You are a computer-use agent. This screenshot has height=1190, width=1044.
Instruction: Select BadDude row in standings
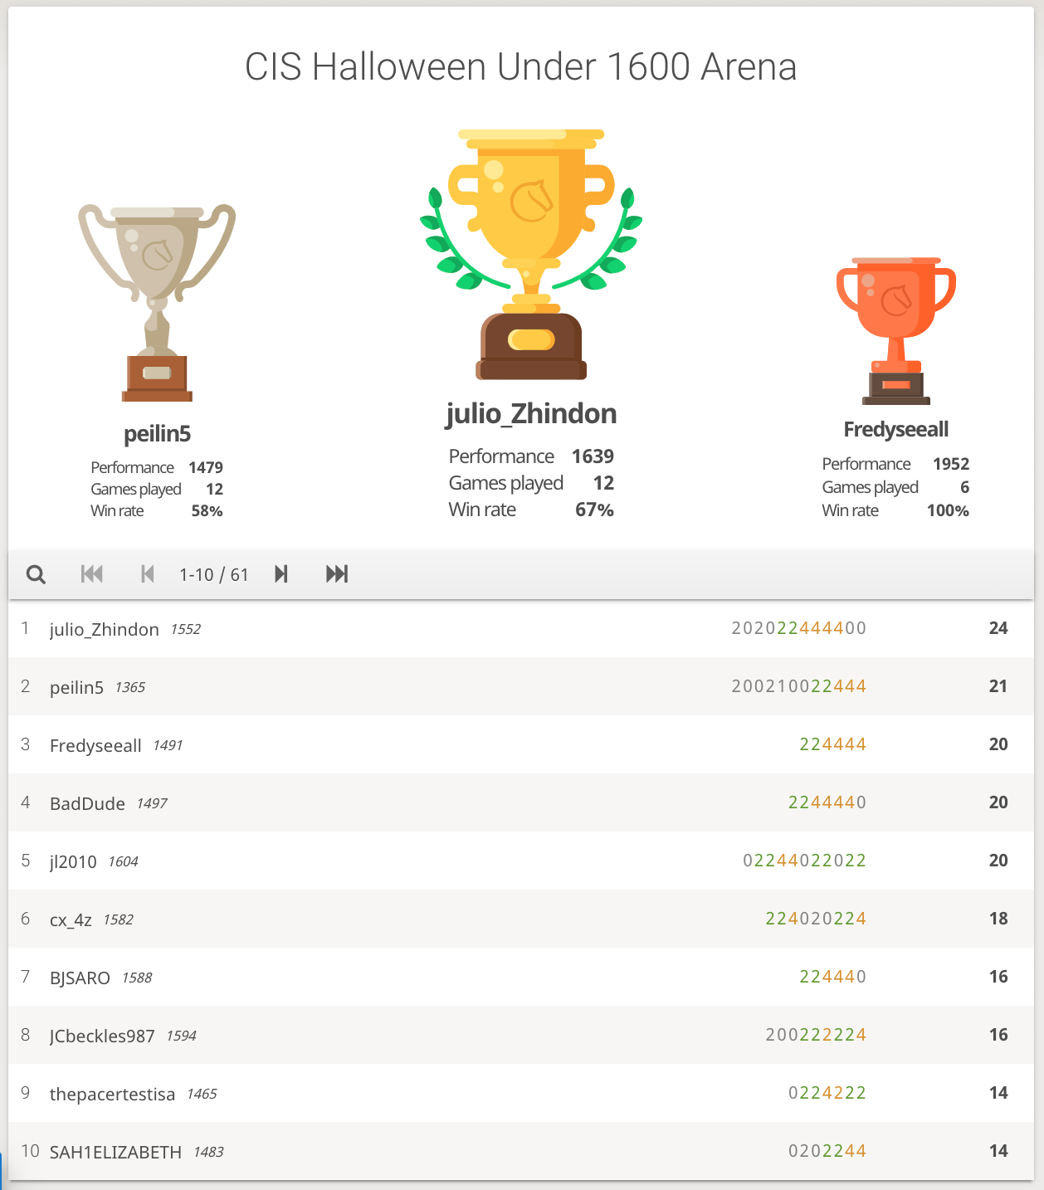(x=521, y=802)
